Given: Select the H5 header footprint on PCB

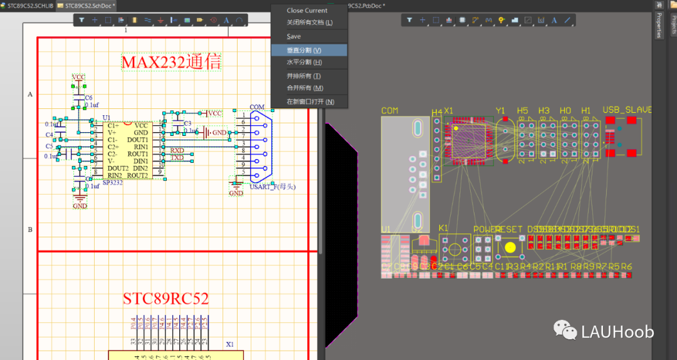Looking at the screenshot, I should pos(527,140).
